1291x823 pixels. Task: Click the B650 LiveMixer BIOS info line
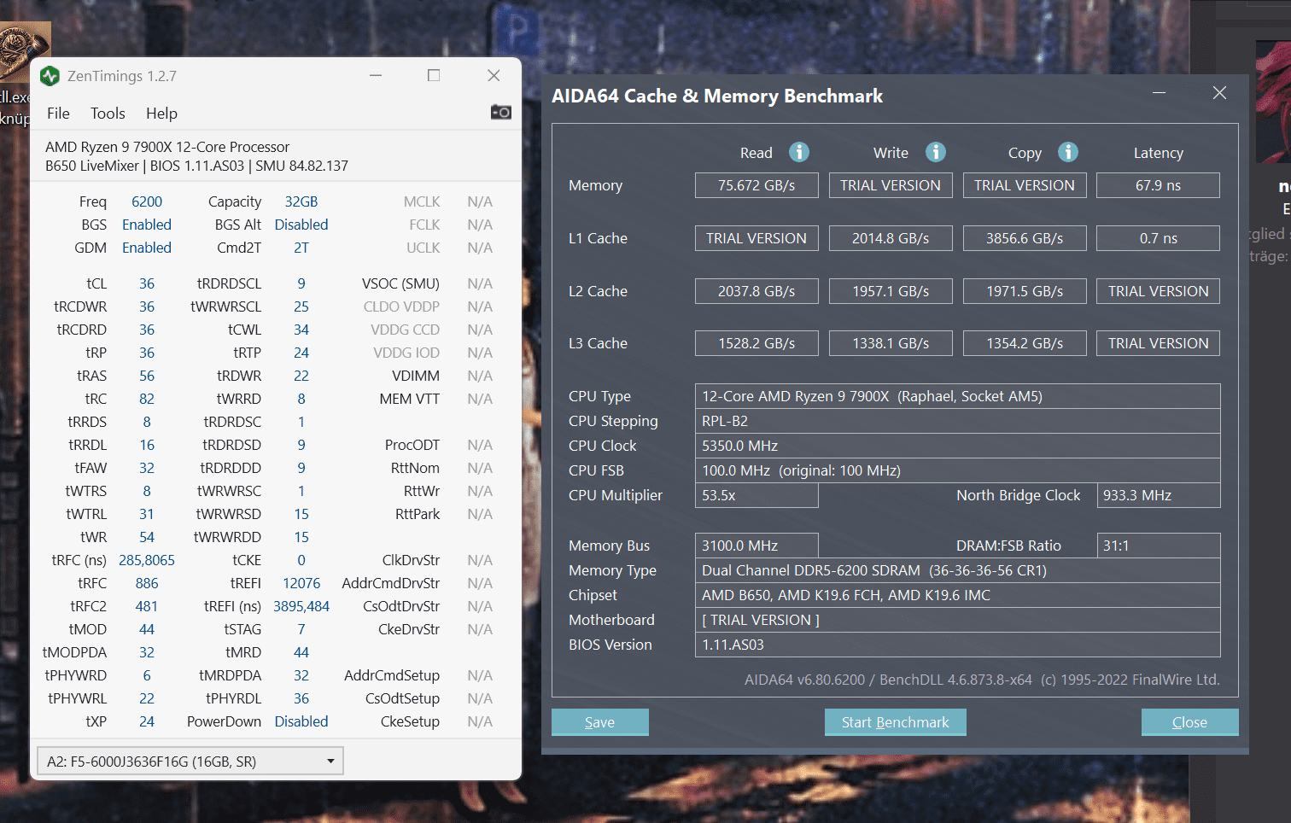pos(196,166)
